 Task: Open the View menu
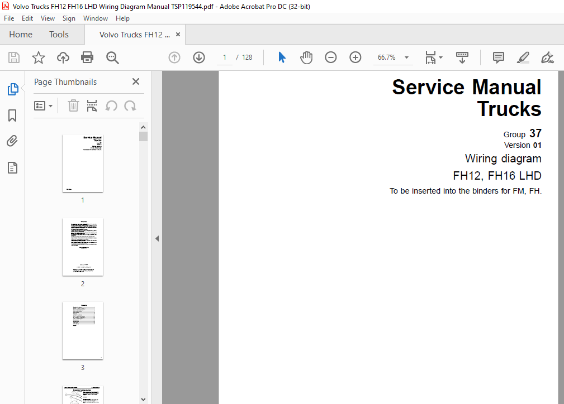click(x=48, y=18)
